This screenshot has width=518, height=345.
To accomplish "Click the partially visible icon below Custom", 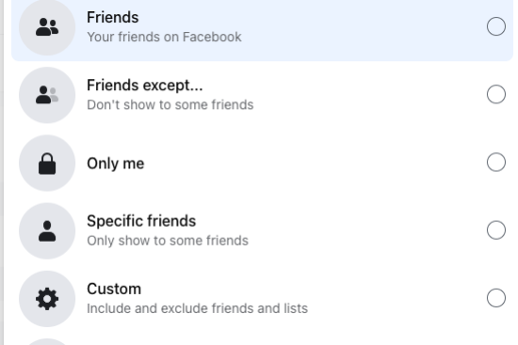I will coord(47,341).
